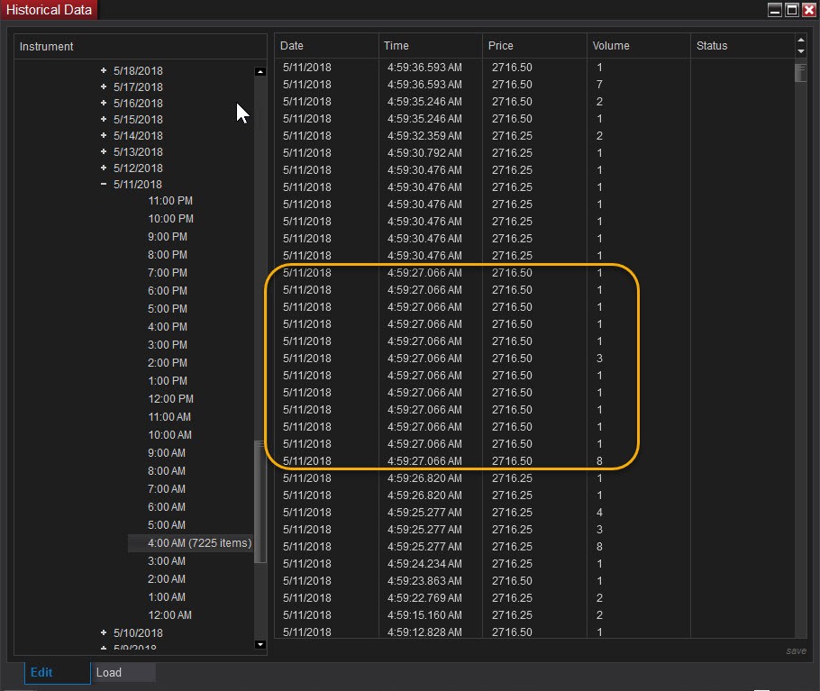Screen dimensions: 820x691
Task: Click the Instrument column header
Action: coord(141,47)
